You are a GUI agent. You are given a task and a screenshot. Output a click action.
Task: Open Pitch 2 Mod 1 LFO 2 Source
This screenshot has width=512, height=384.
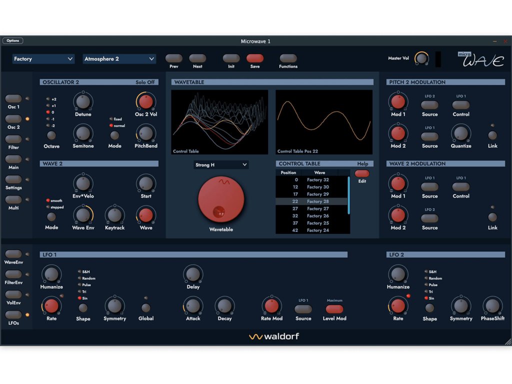point(429,105)
